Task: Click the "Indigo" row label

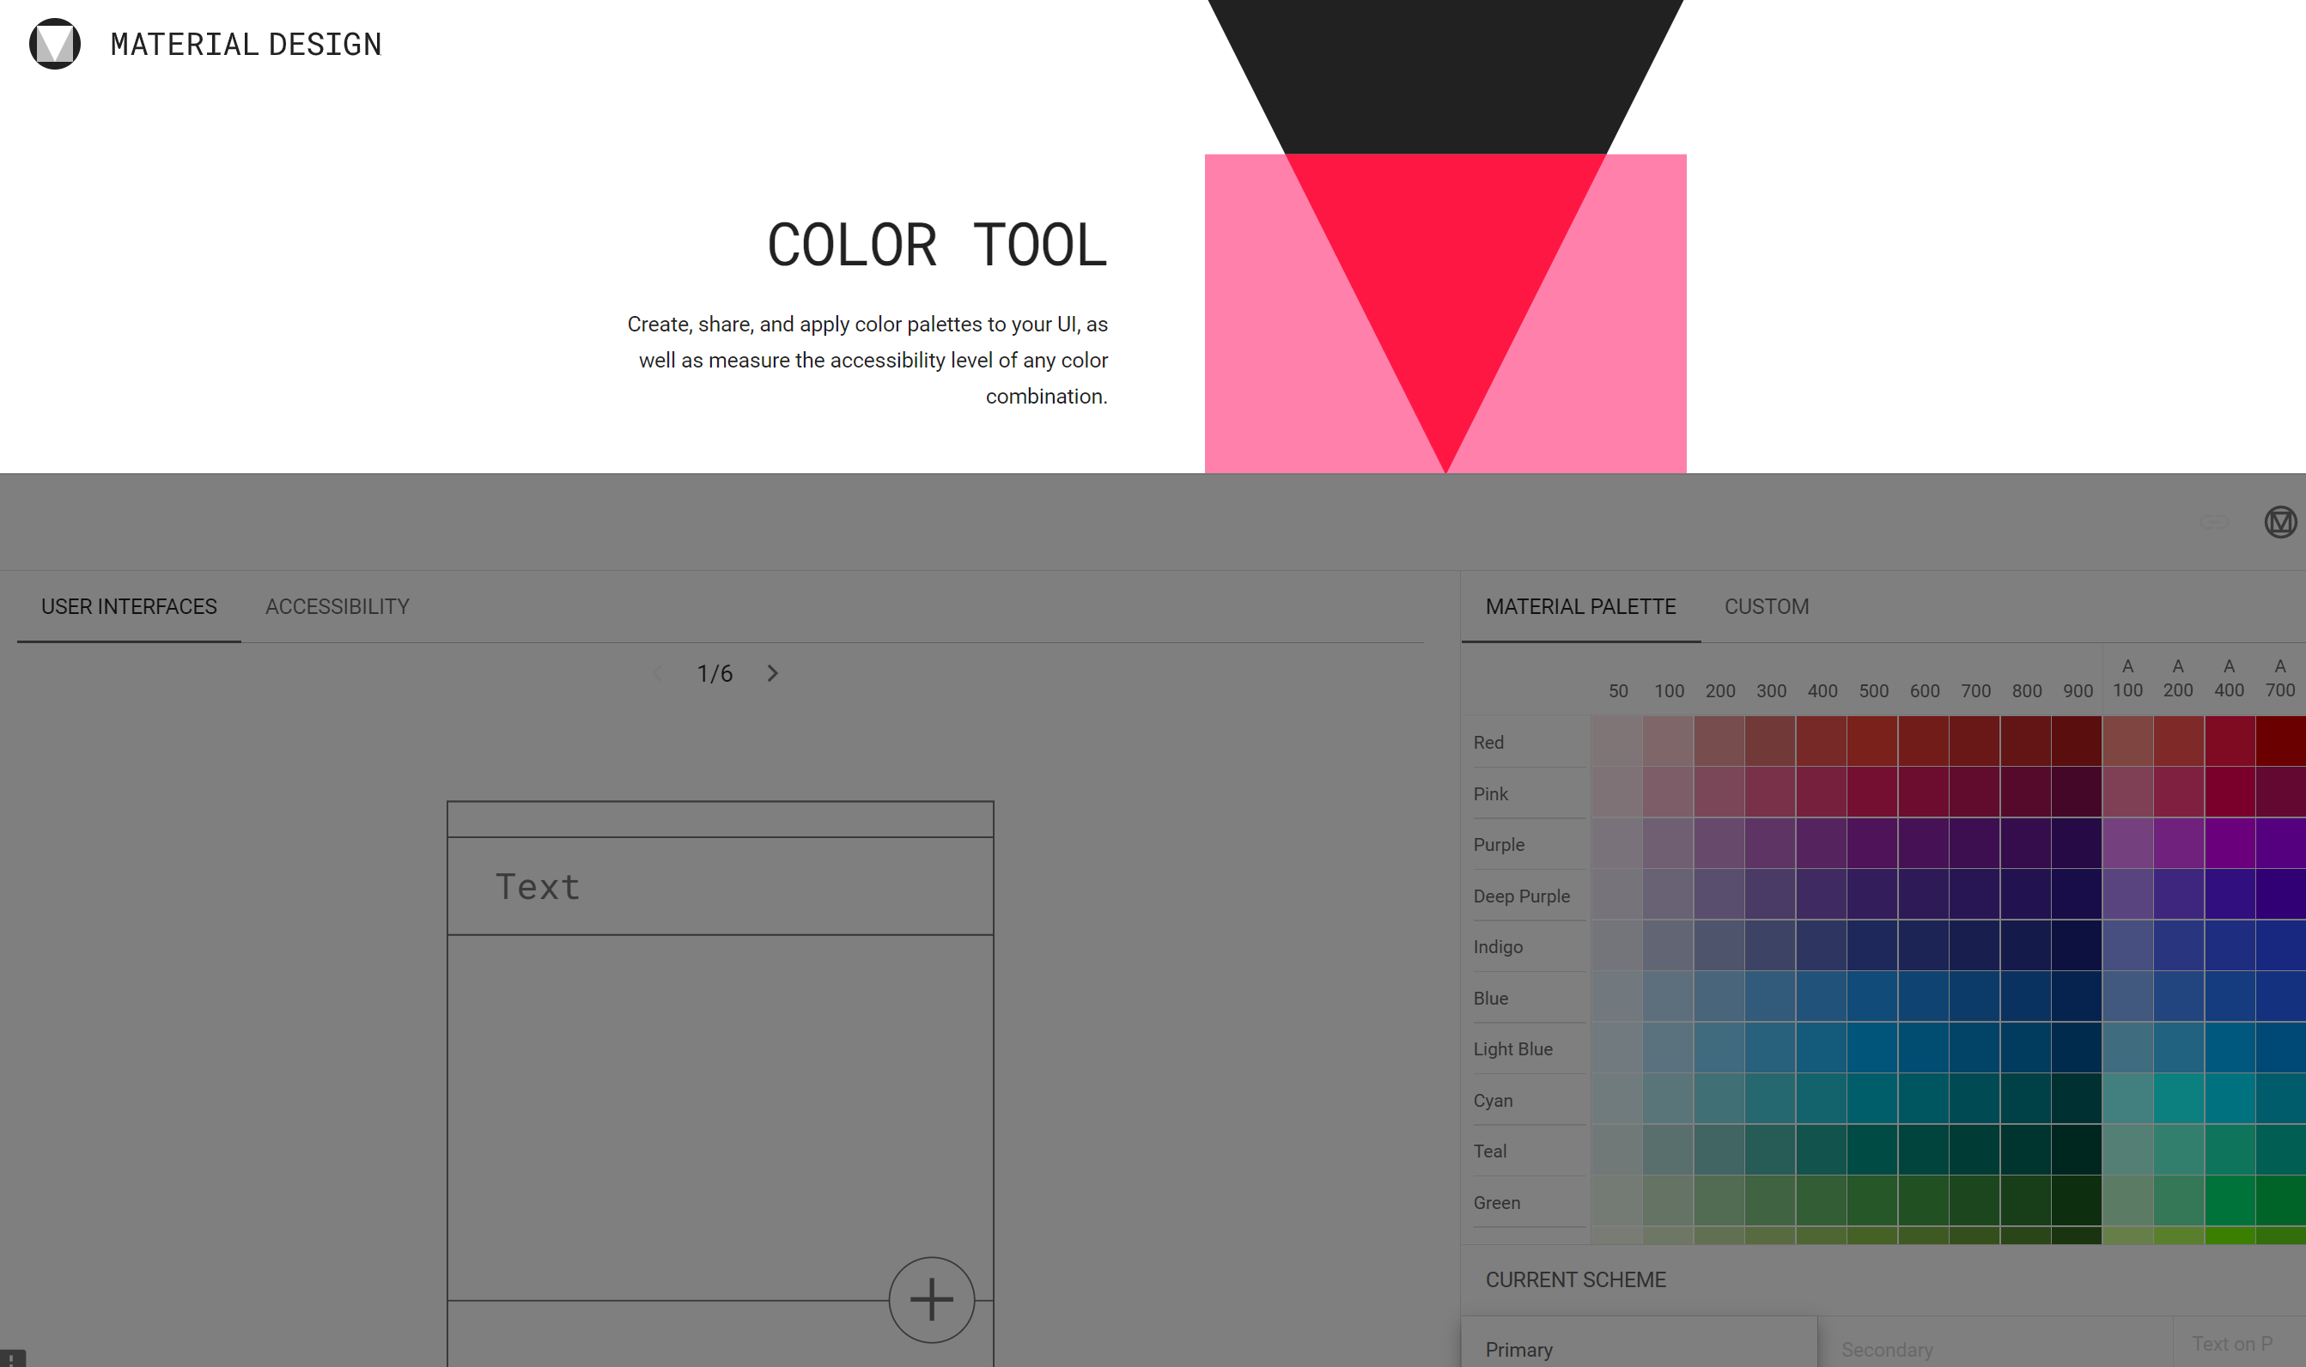Action: coord(1497,947)
